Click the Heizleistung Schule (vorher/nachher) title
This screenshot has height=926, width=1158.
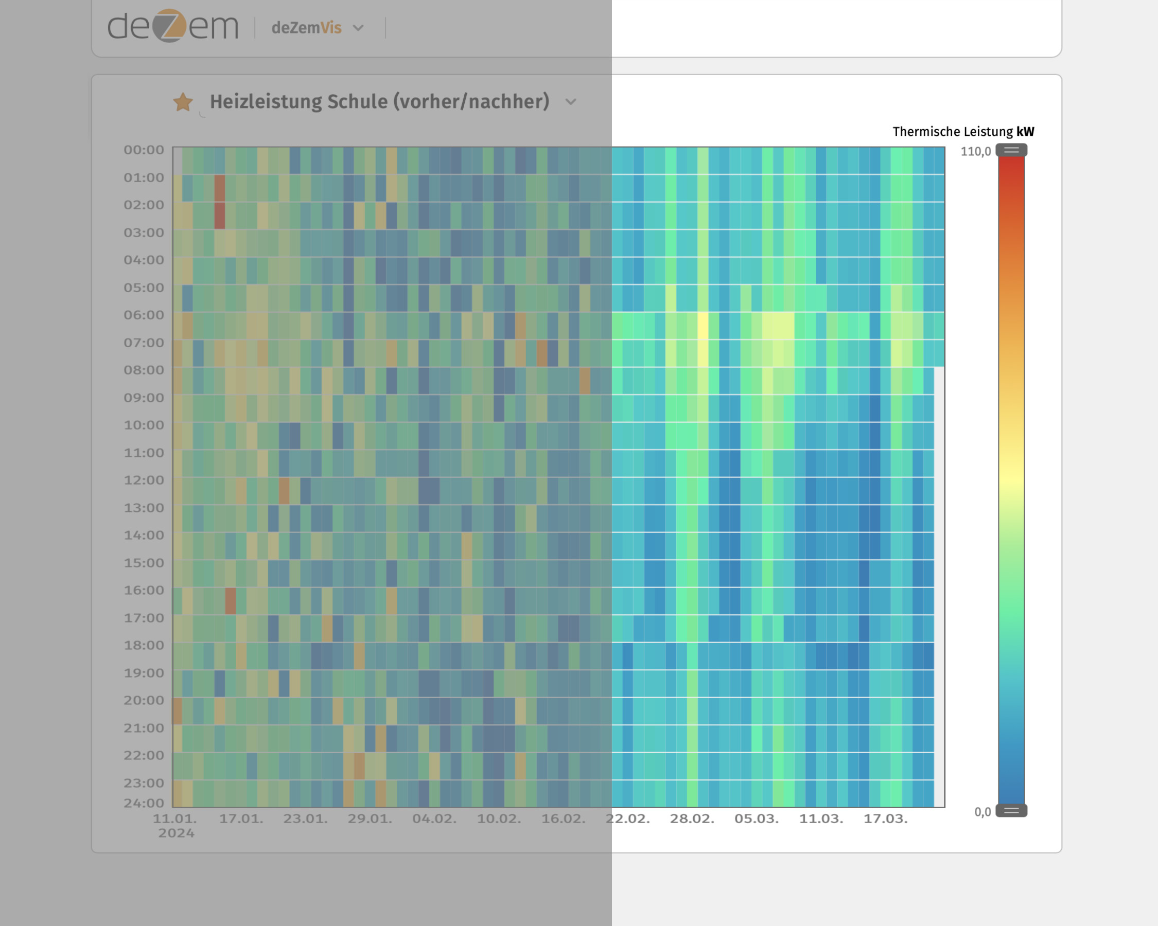coord(379,101)
